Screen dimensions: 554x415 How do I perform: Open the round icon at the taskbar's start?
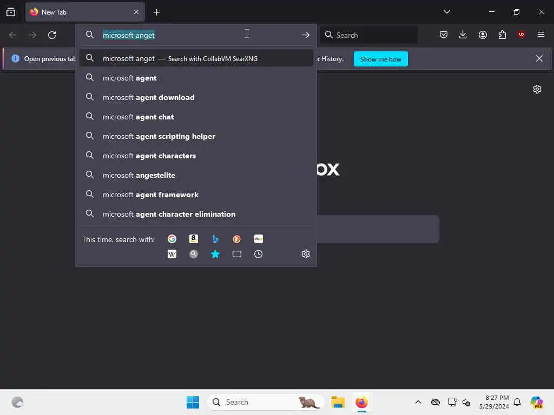click(17, 402)
